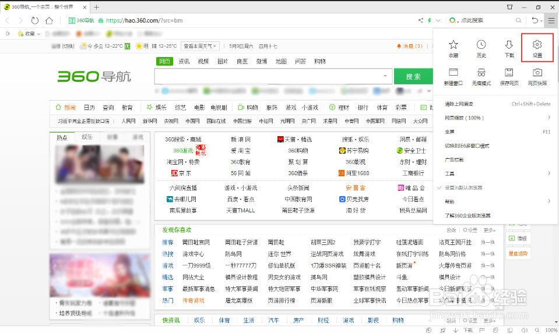Screen dimensions: 559x334
Task: Reload the page with refresh icon
Action: (x=34, y=20)
